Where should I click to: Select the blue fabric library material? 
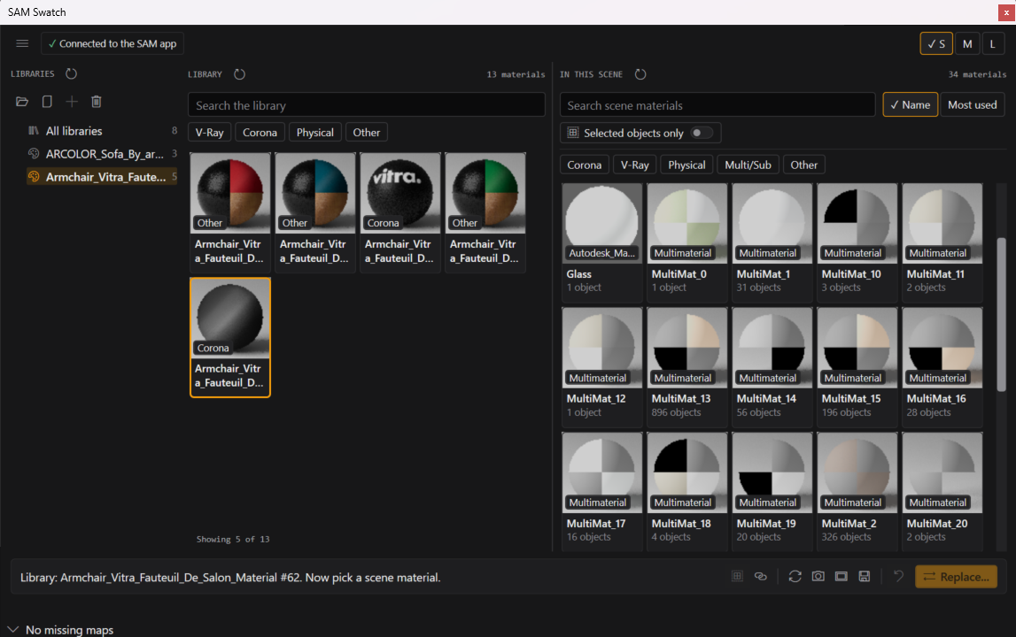(x=315, y=211)
